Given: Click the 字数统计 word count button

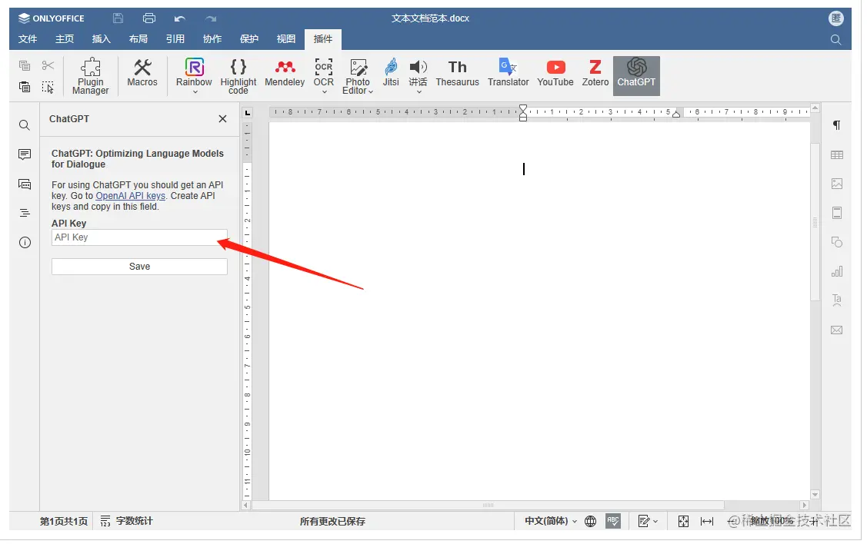Looking at the screenshot, I should 126,521.
